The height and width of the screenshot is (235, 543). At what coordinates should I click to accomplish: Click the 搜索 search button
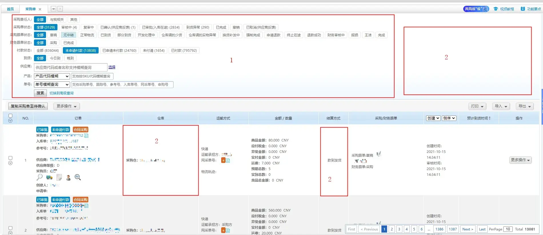(x=40, y=93)
